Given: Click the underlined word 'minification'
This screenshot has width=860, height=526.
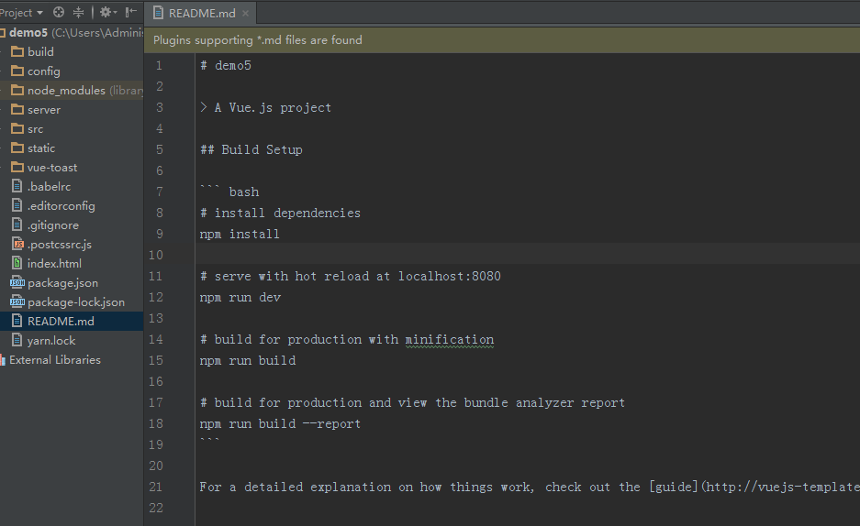Looking at the screenshot, I should [x=449, y=340].
